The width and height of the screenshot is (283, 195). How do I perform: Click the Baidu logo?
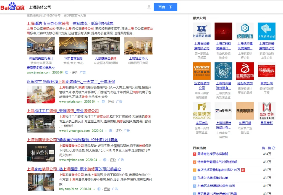point(13,7)
